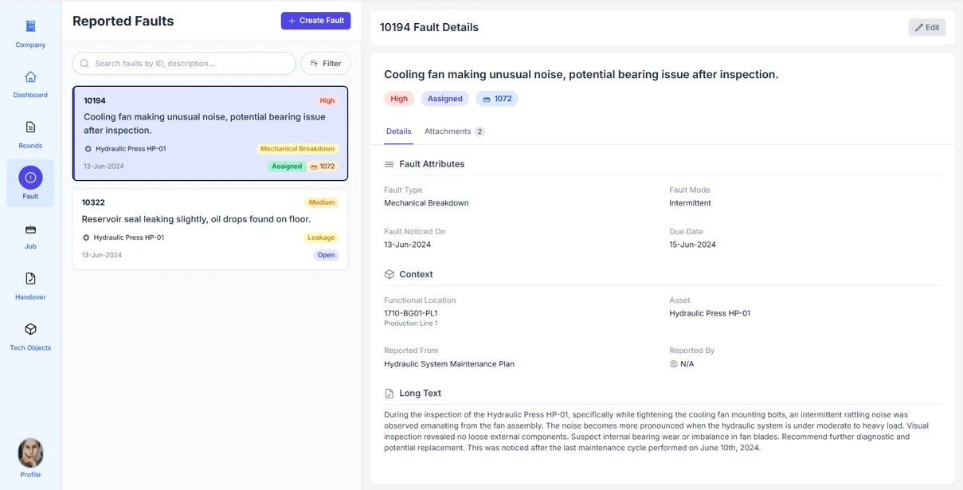Open the Profile avatar picture
Screen dimensions: 963x490
coord(30,453)
